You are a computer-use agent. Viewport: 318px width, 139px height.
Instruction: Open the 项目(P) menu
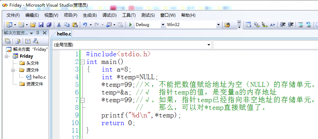(70, 15)
